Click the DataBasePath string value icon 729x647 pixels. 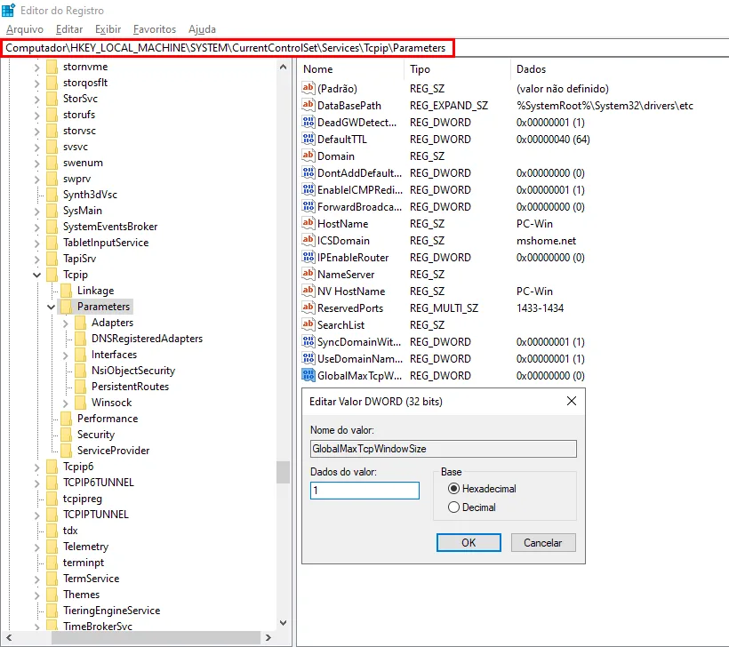308,105
